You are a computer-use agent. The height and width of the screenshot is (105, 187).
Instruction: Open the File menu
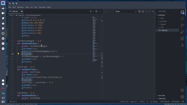(x=10, y=7)
